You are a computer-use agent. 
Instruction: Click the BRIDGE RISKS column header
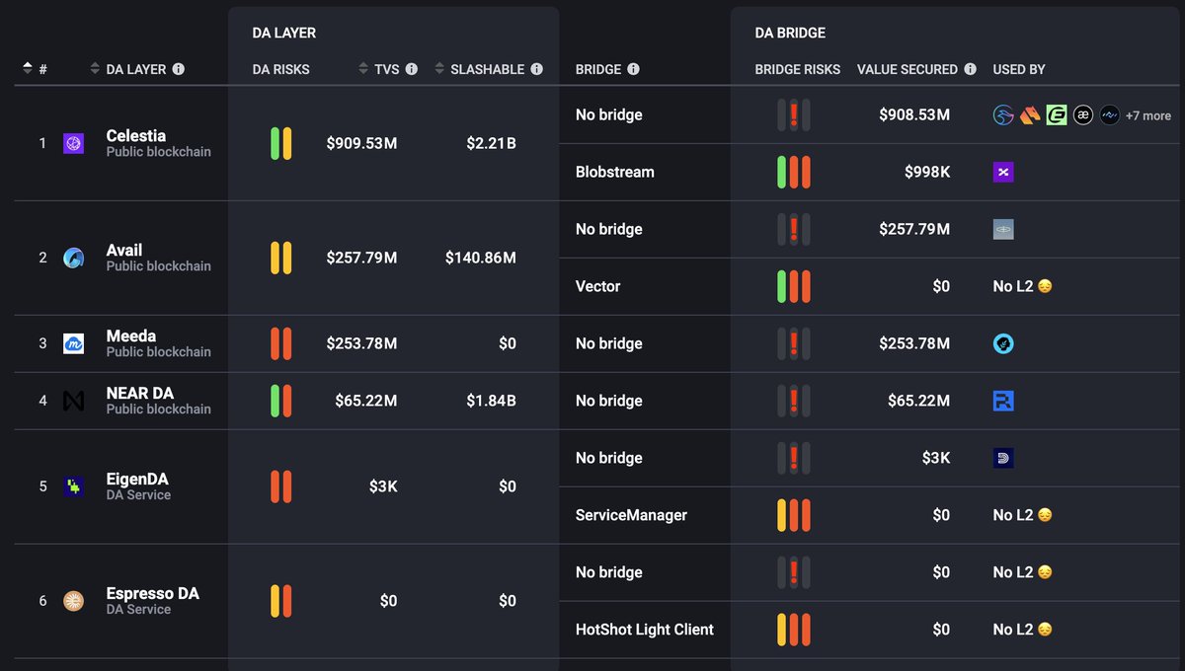798,69
